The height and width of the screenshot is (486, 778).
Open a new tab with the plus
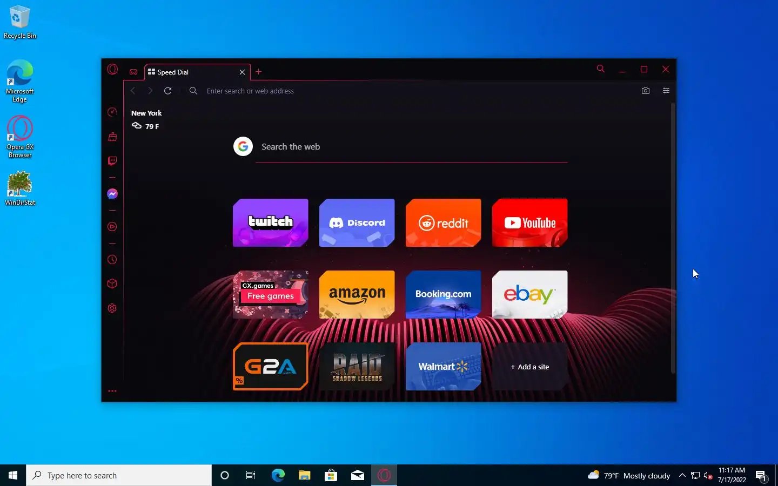coord(259,72)
